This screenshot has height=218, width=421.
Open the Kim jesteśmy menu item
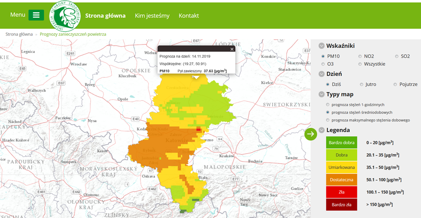(152, 16)
